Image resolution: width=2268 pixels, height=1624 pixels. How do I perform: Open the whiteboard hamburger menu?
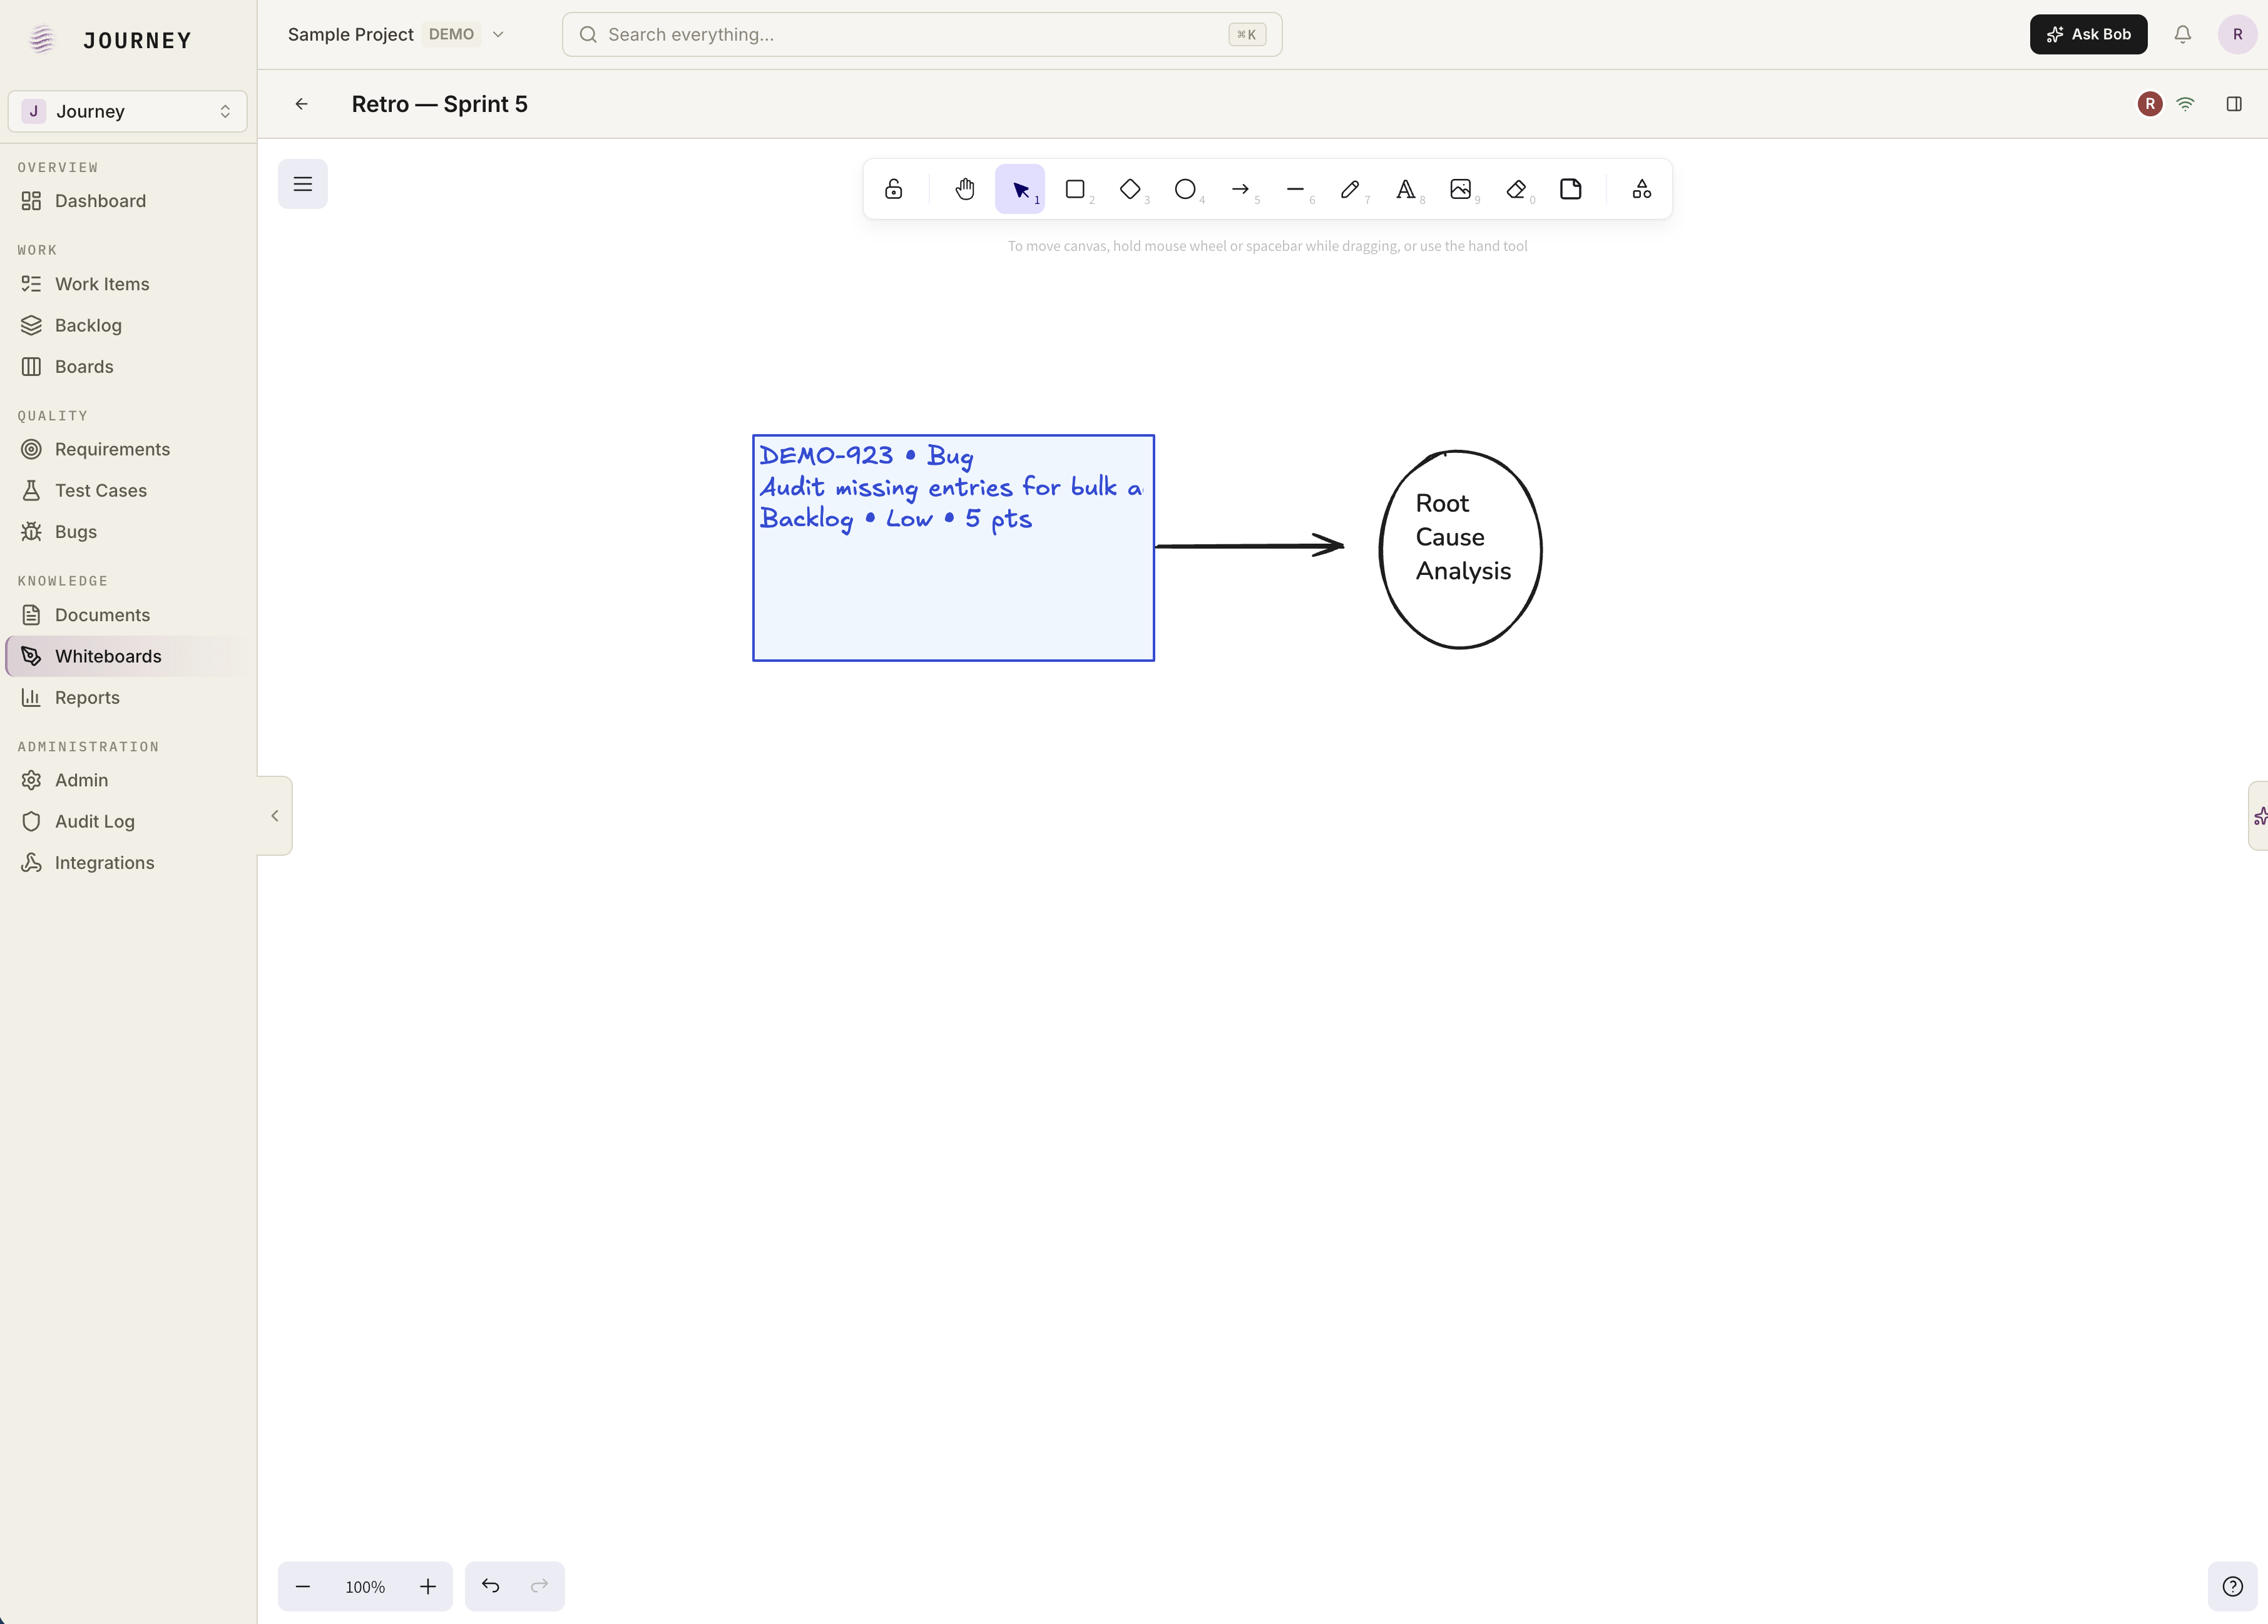pos(303,184)
